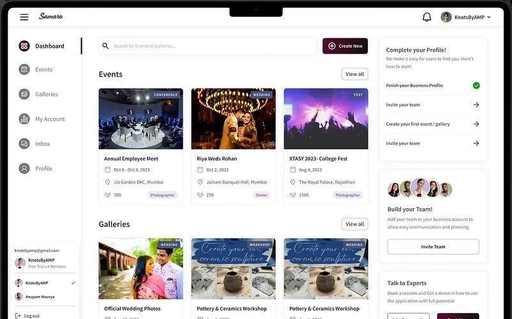The image size is (512, 319).
Task: Click calendar icon beside Oct 6 - Oct 8, 2023
Action: pos(107,169)
